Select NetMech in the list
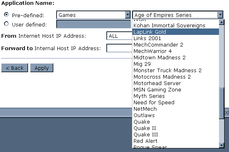This screenshot has height=152, width=229. click(175, 109)
